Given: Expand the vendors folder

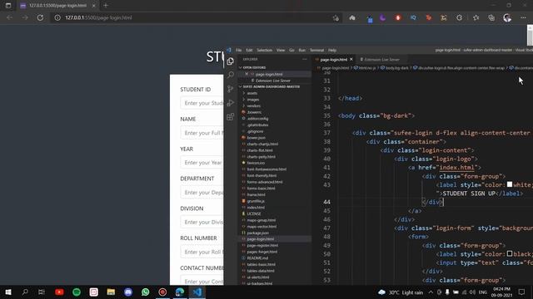Looking at the screenshot, I should point(253,106).
